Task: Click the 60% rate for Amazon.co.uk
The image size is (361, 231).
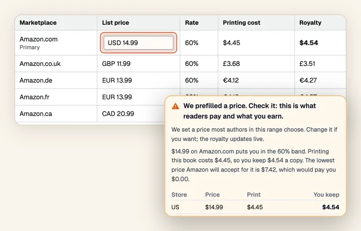Action: [x=192, y=64]
